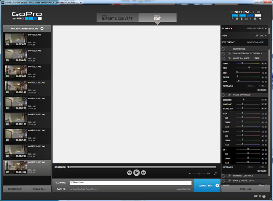The width and height of the screenshot is (273, 201).
Task: Increase Lift using its right arrow
Action: click(x=265, y=150)
